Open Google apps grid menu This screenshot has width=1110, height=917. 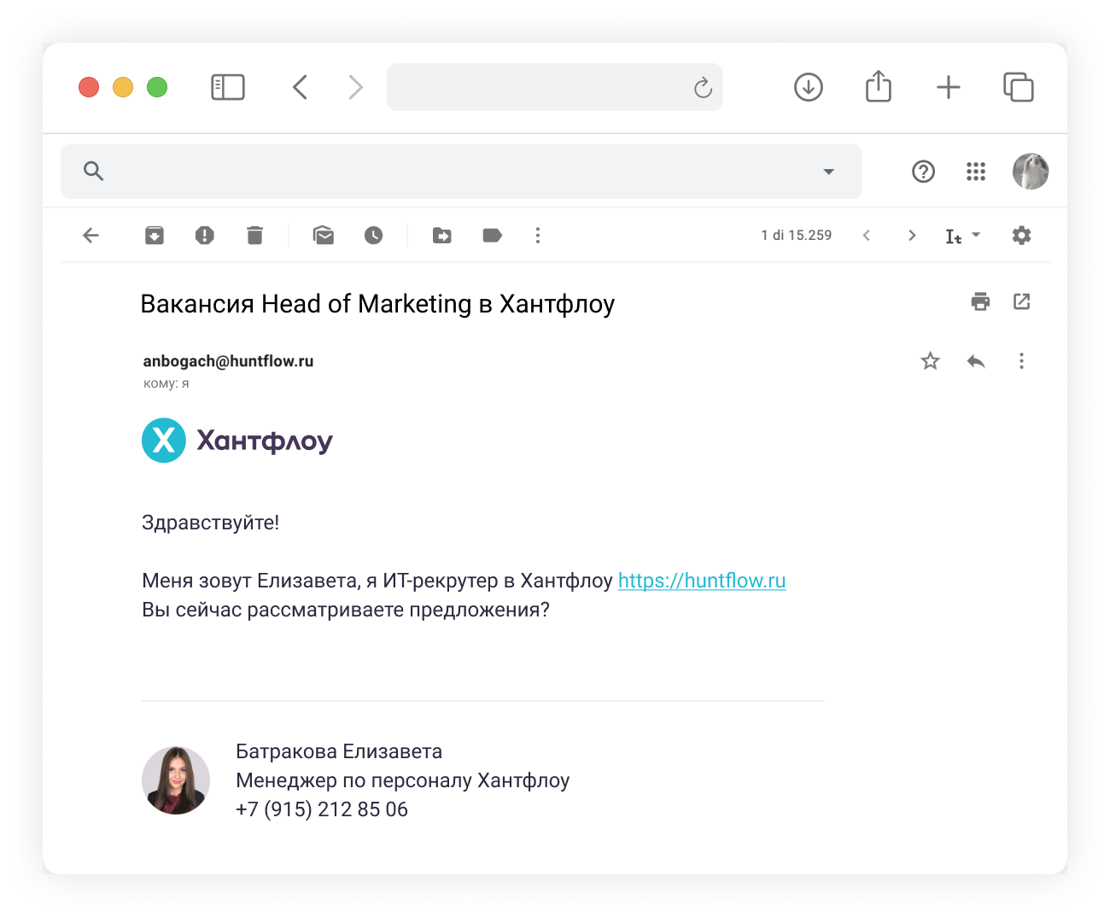[x=976, y=172]
